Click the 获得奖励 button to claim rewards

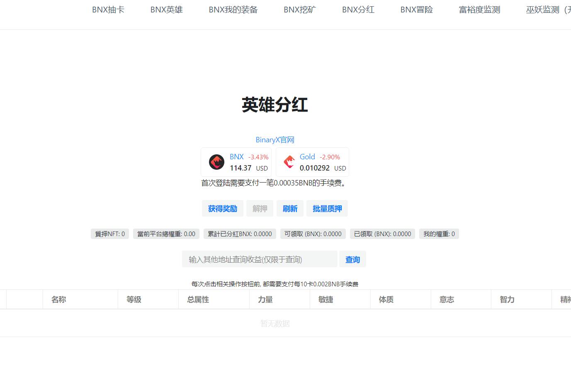pos(223,208)
